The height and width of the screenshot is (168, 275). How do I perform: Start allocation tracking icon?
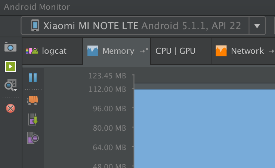[x=33, y=138]
